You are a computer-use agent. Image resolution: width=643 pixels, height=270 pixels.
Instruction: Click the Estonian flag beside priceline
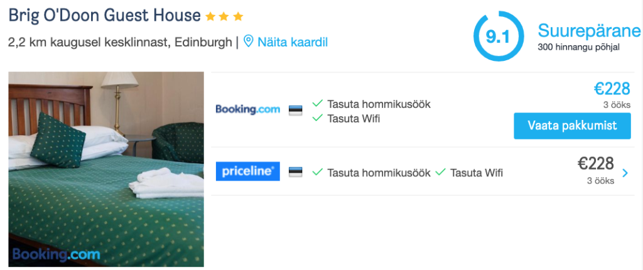(x=295, y=172)
